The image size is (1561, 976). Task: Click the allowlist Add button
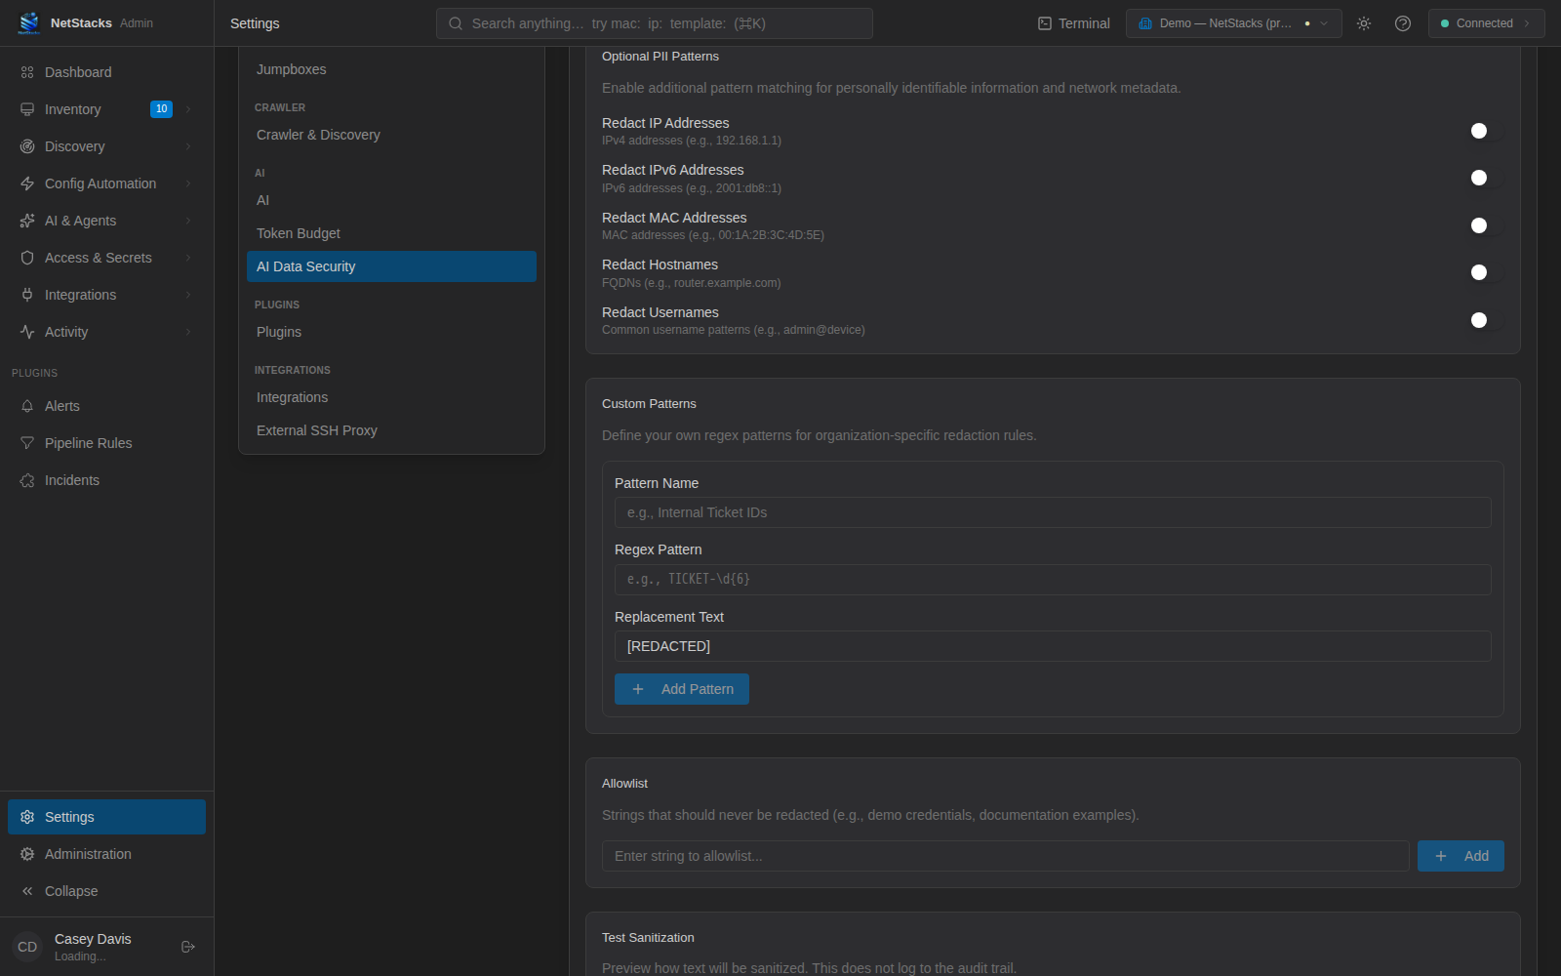click(x=1461, y=856)
